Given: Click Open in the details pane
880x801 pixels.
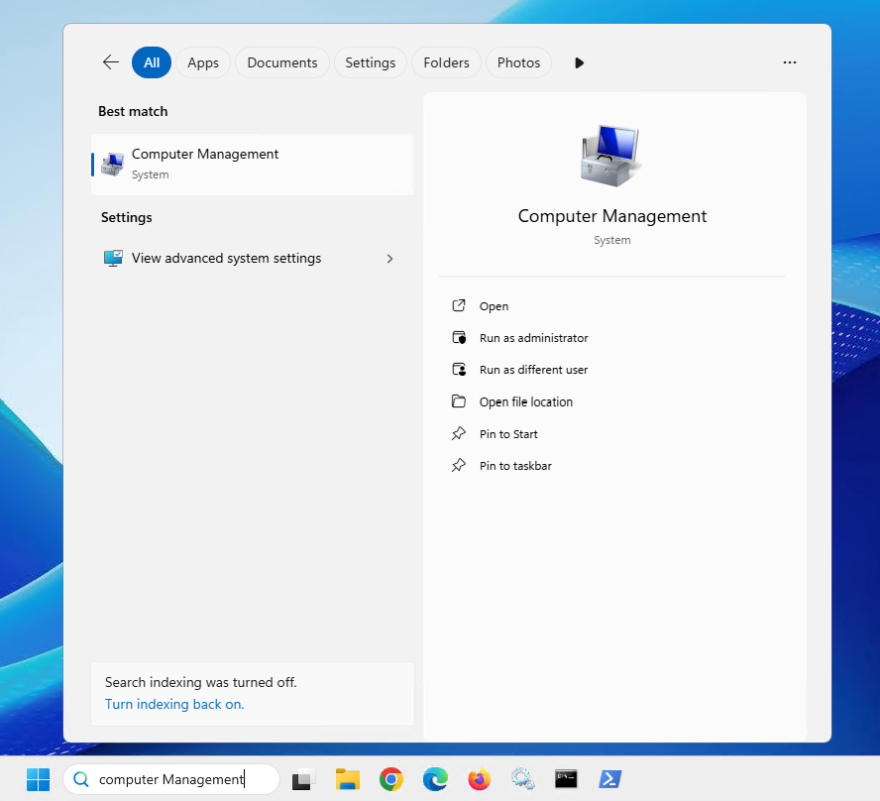Looking at the screenshot, I should click(494, 306).
